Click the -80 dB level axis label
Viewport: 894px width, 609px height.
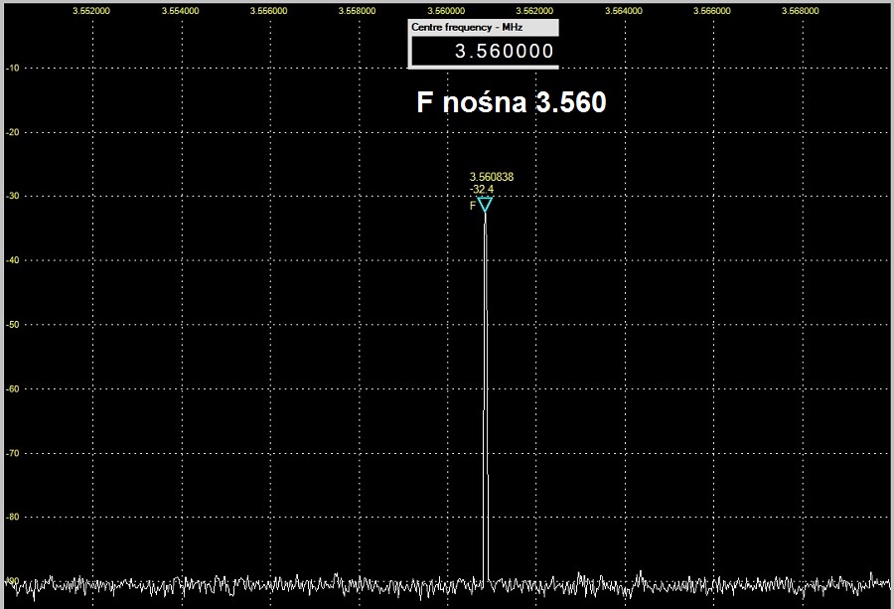coord(14,517)
